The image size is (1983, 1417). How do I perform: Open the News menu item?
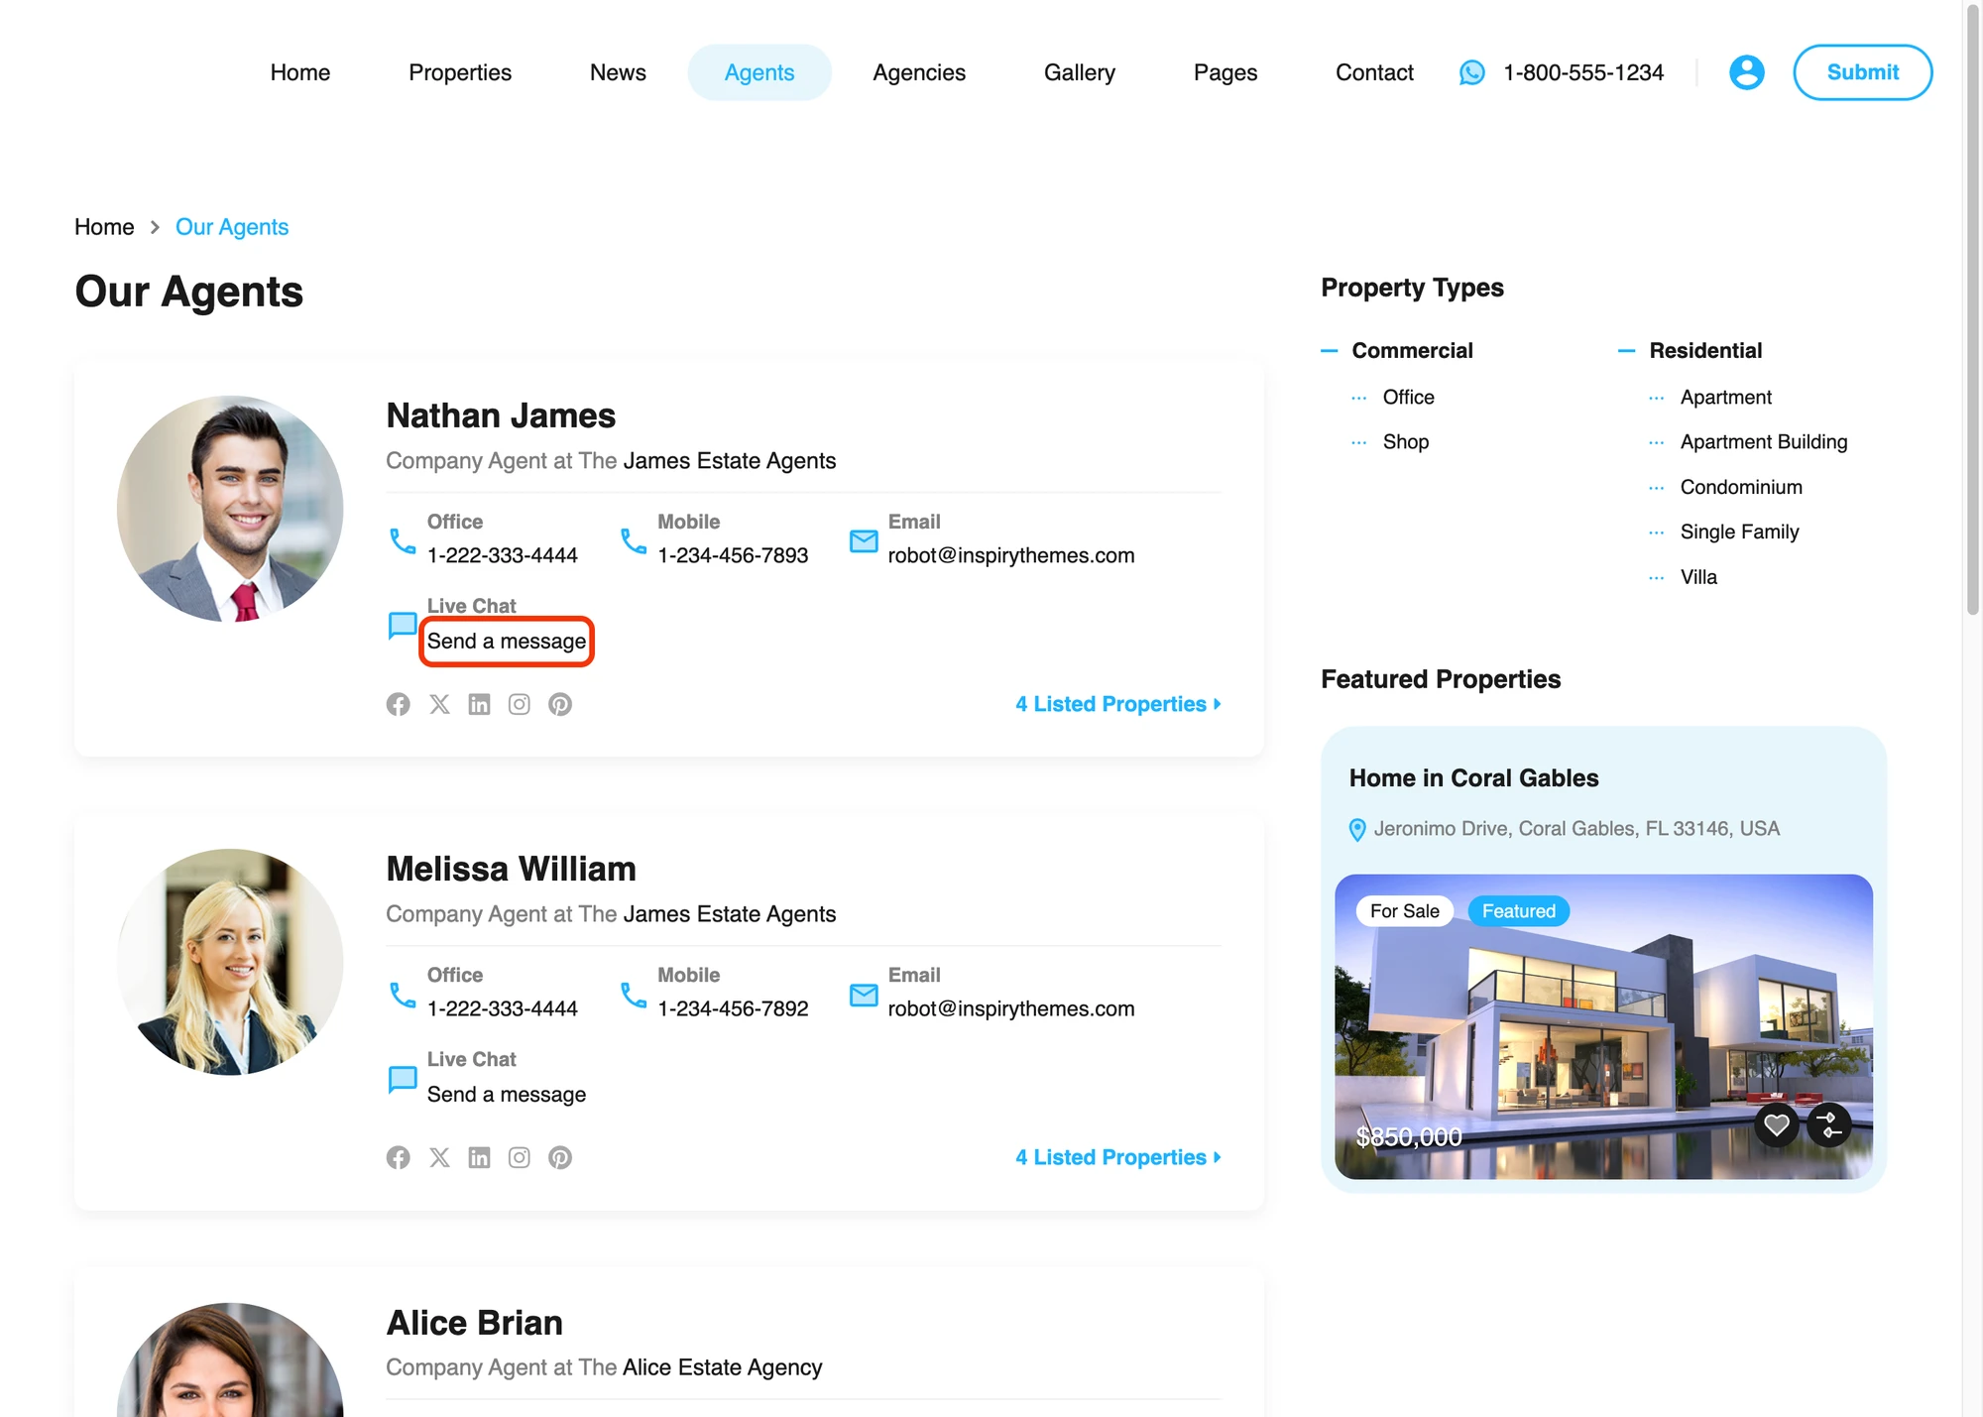point(618,72)
